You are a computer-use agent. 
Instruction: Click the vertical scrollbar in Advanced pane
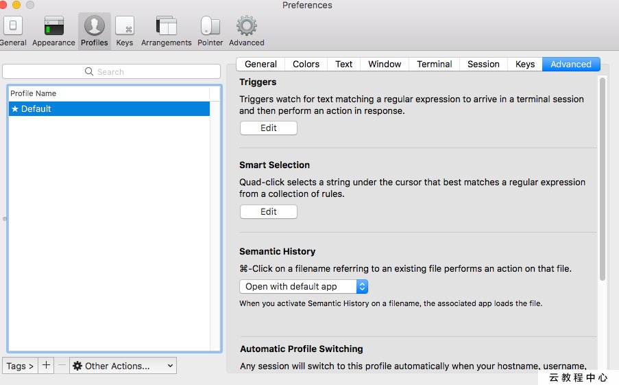click(x=602, y=179)
